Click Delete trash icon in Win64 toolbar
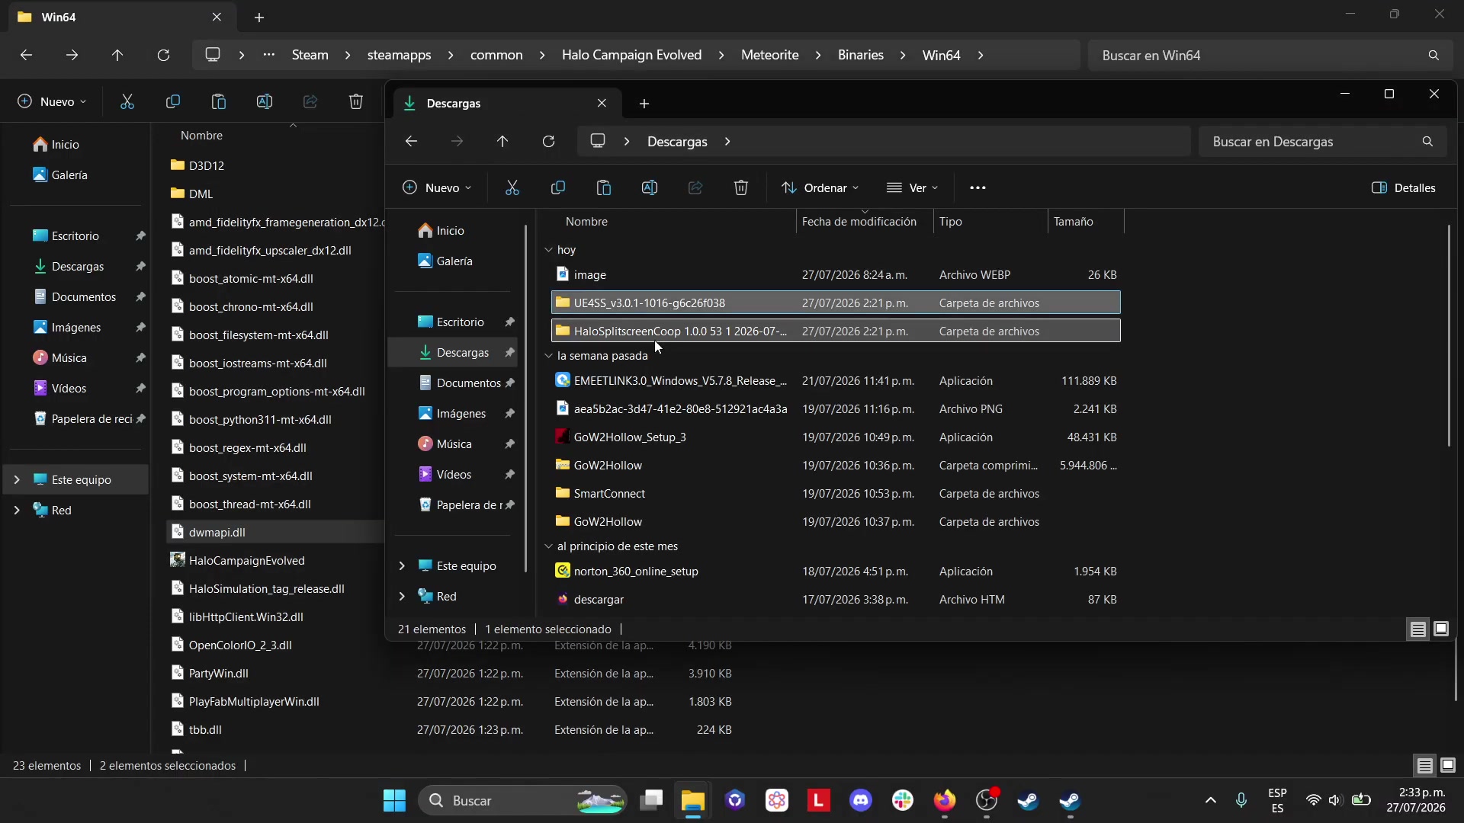Viewport: 1464px width, 823px height. point(356,101)
